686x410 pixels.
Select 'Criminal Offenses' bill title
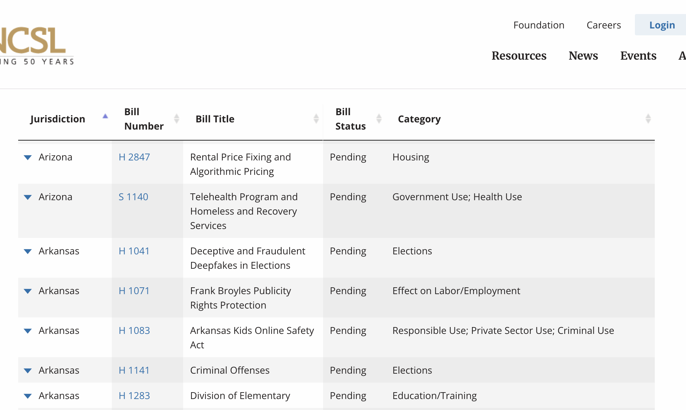[230, 370]
